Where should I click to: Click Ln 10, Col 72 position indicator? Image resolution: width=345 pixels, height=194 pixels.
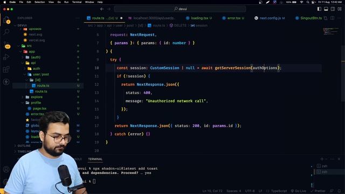212,191
